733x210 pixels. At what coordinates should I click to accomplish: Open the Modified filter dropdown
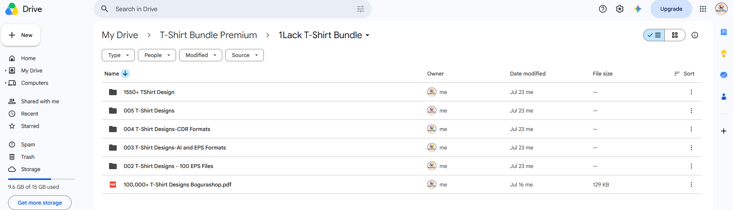pyautogui.click(x=201, y=55)
